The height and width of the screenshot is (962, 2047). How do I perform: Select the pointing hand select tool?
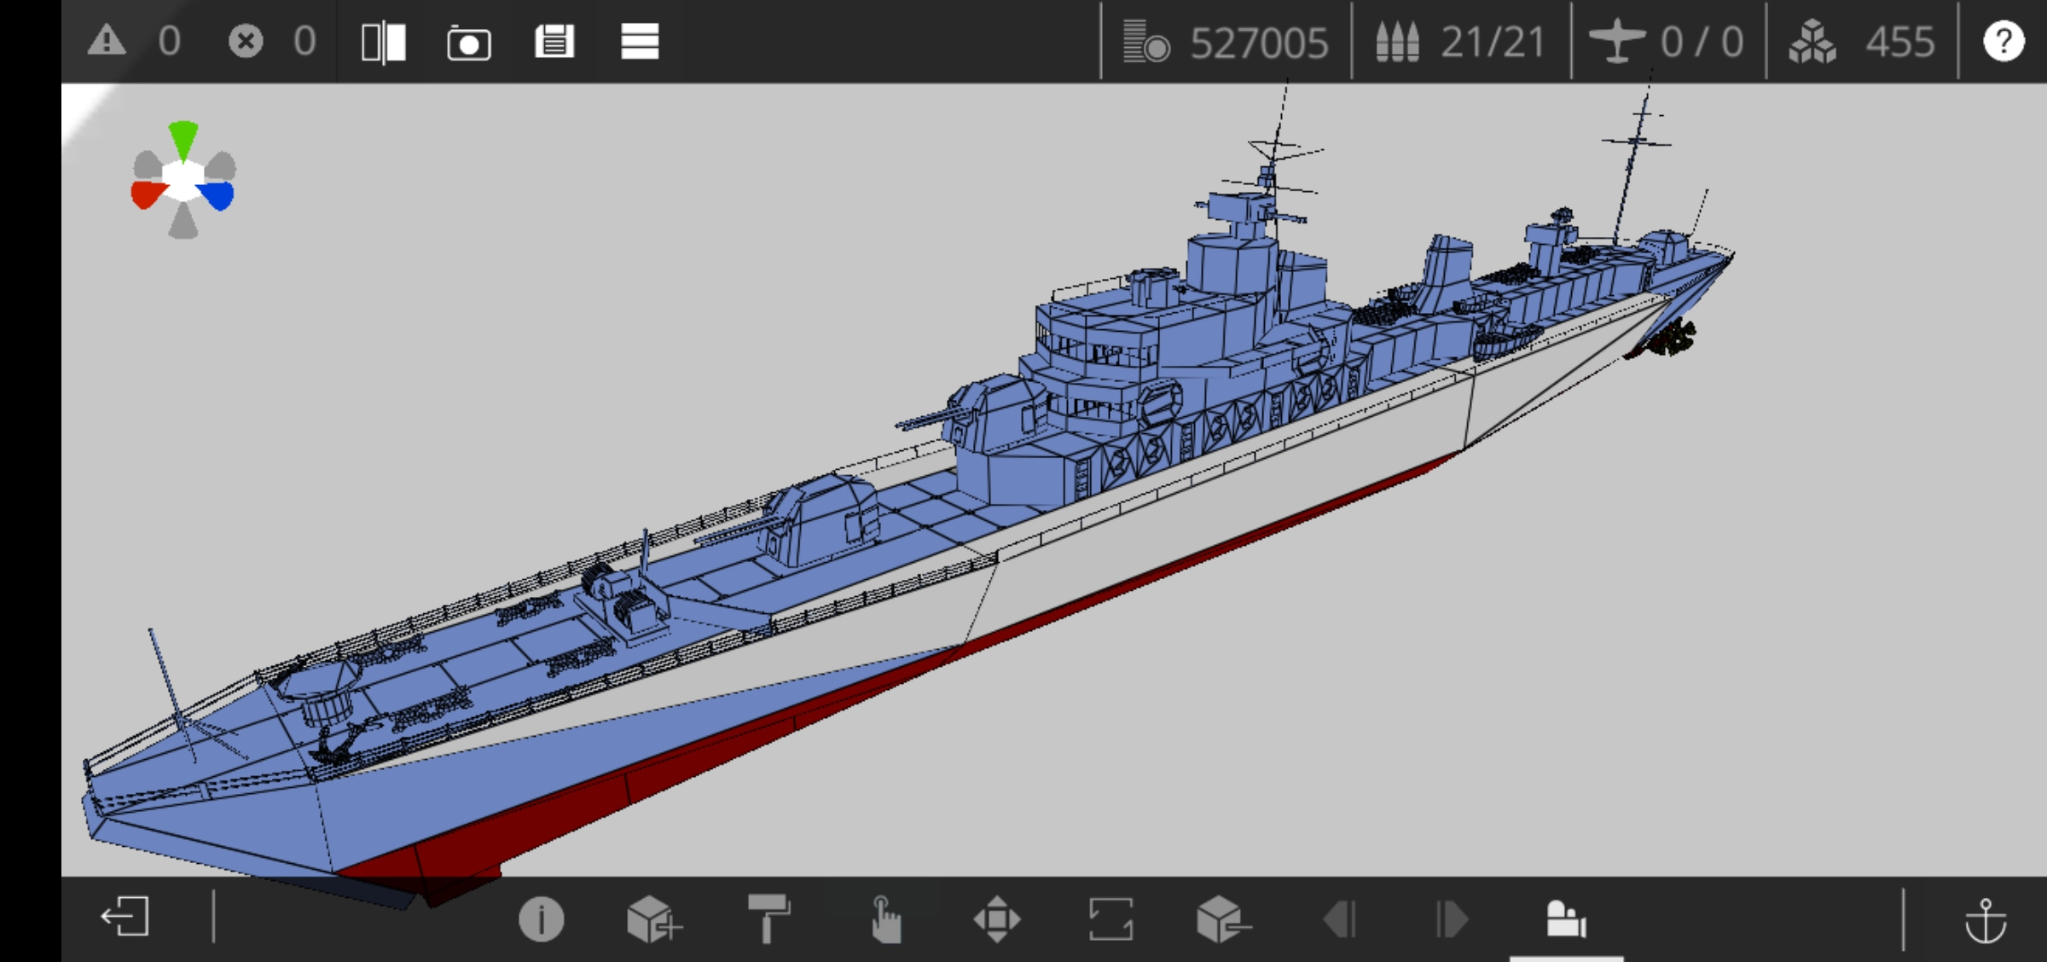(x=885, y=919)
